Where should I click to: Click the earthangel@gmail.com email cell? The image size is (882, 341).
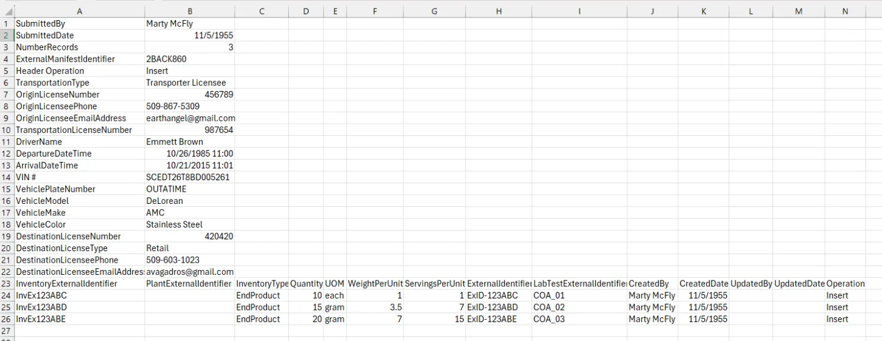click(x=190, y=118)
